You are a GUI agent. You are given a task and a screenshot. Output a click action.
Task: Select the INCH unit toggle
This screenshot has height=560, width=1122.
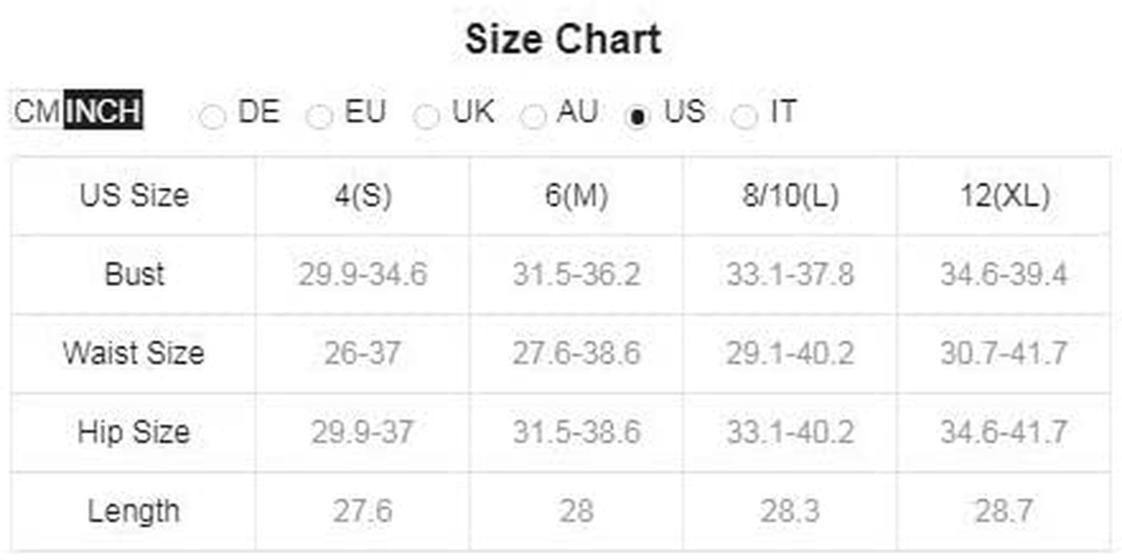(x=103, y=111)
